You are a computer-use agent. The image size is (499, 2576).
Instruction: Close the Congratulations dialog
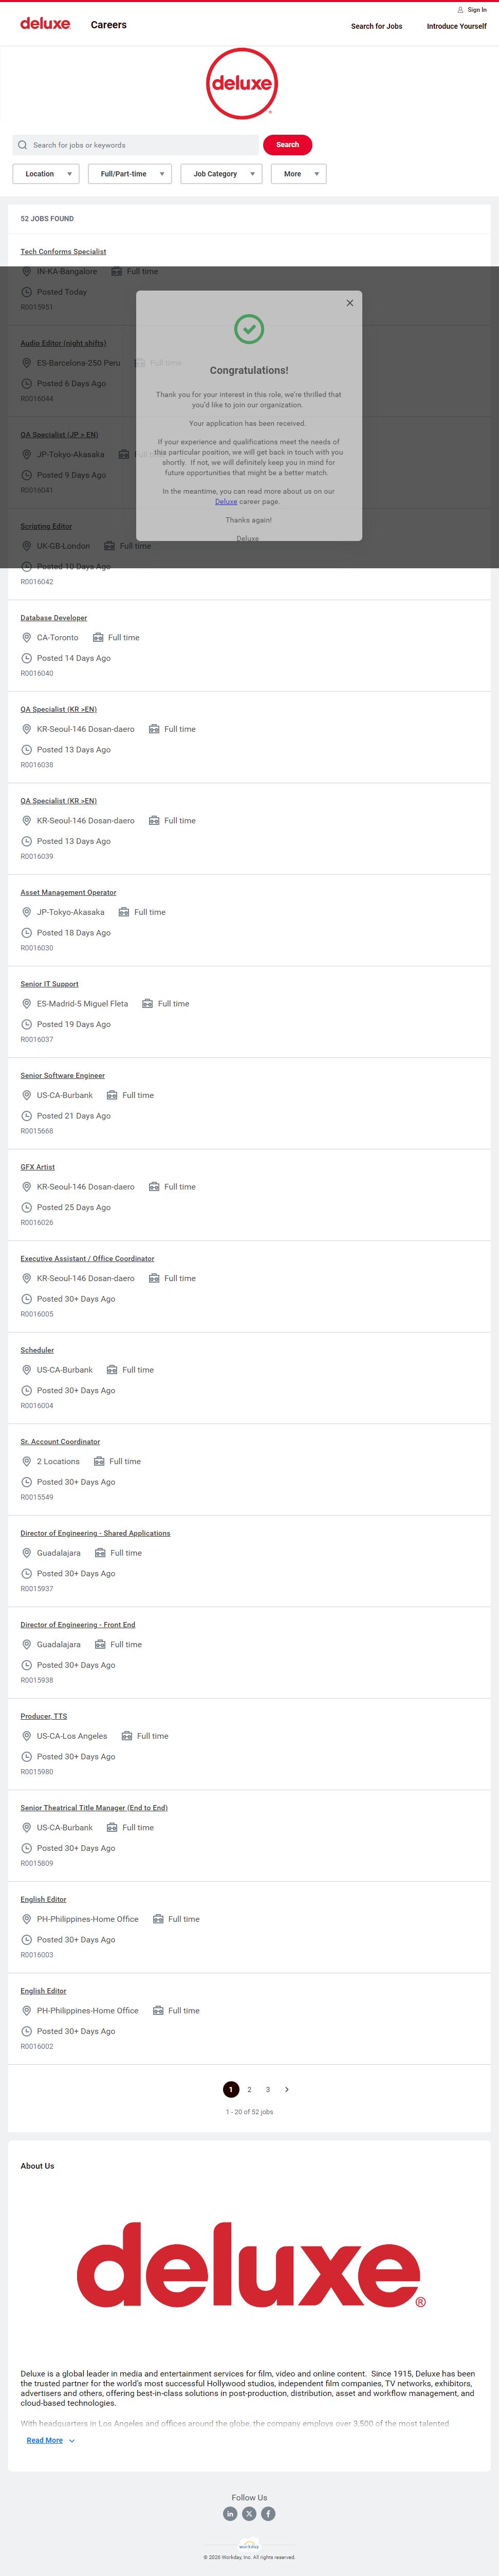(x=350, y=303)
